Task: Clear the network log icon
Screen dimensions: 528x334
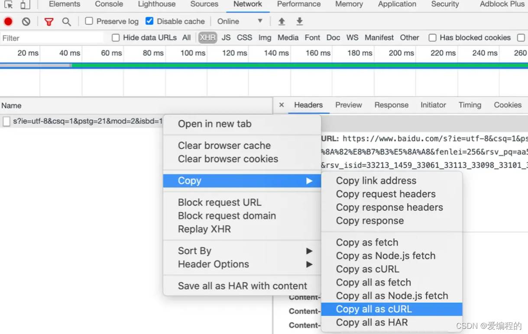Action: tap(26, 21)
